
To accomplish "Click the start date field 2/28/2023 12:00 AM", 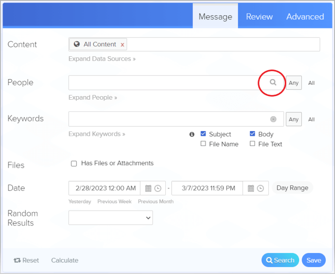I will pyautogui.click(x=105, y=188).
